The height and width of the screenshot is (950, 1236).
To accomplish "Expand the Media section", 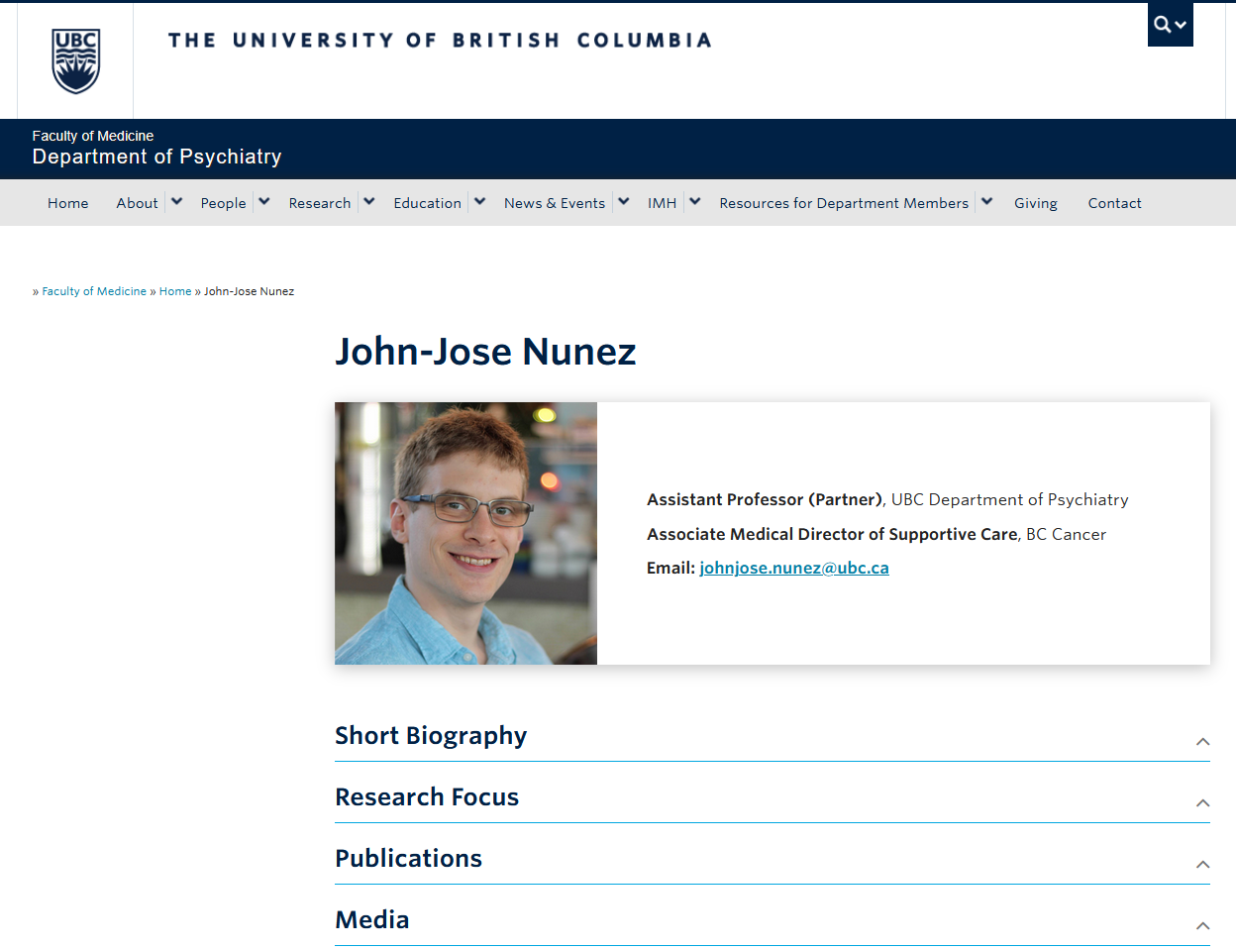I will [772, 920].
